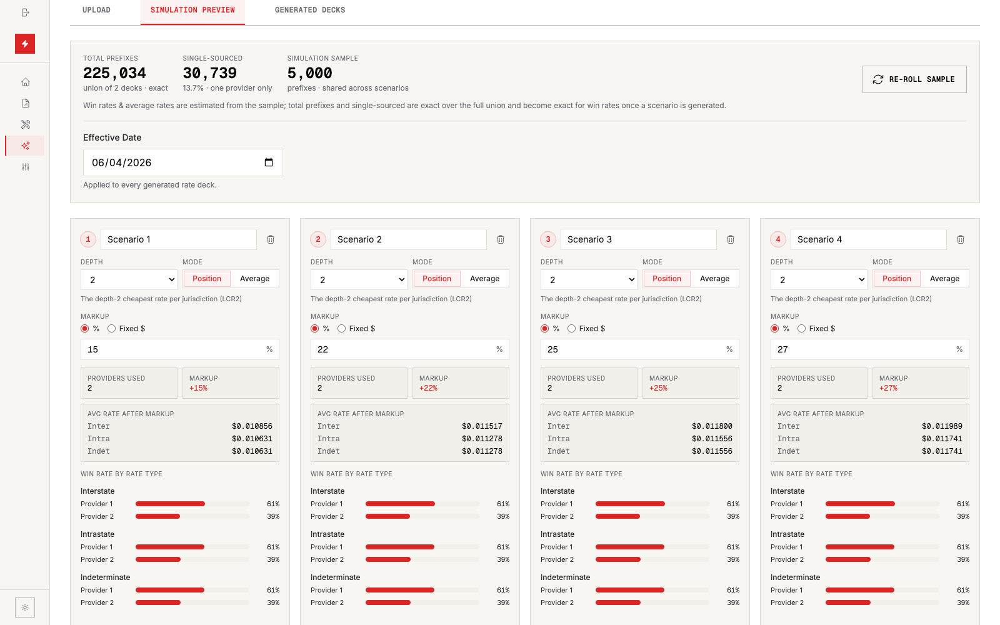Open the document icon in the sidebar
This screenshot has width=1000, height=625.
(26, 103)
